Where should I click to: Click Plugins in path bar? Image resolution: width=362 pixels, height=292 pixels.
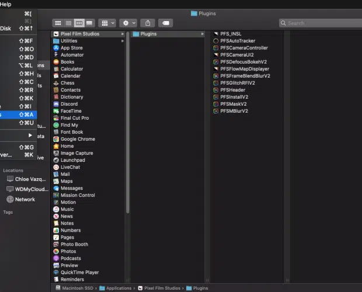coord(197,288)
